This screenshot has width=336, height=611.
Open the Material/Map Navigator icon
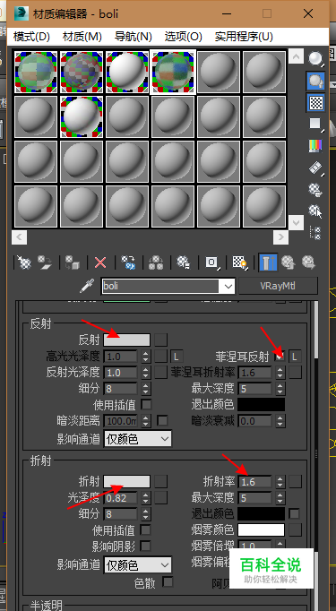315,233
